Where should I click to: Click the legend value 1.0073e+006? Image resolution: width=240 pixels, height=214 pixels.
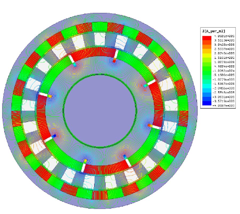[x=223, y=63]
